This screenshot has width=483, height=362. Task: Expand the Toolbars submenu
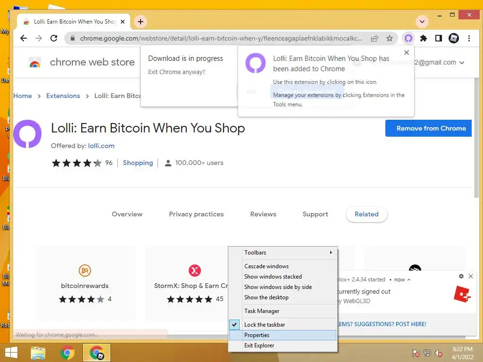pos(283,253)
